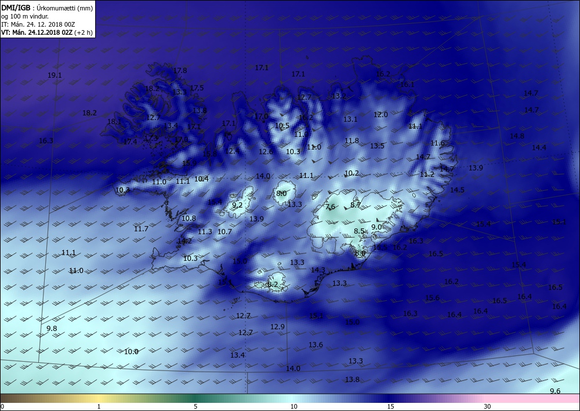This screenshot has height=411, width=580.
Task: Click the map value '12.9'
Action: pyautogui.click(x=277, y=326)
